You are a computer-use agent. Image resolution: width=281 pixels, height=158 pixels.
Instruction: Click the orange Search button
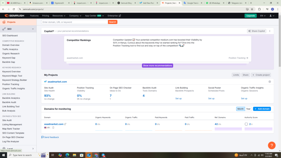113,22
